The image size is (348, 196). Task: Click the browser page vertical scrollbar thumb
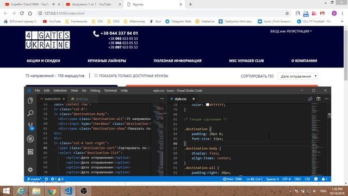coord(346,56)
